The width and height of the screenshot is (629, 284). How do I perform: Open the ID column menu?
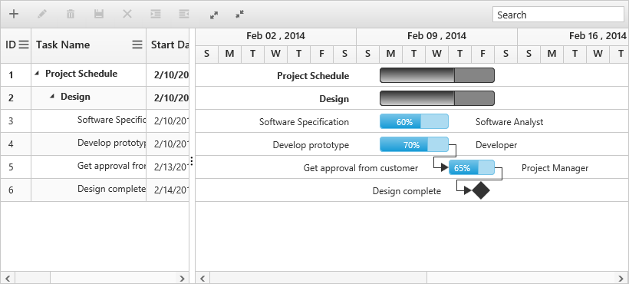tap(24, 45)
